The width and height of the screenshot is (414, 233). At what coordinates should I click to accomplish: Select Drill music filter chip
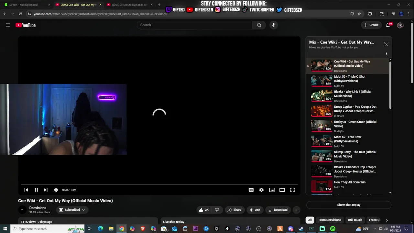pos(355,220)
